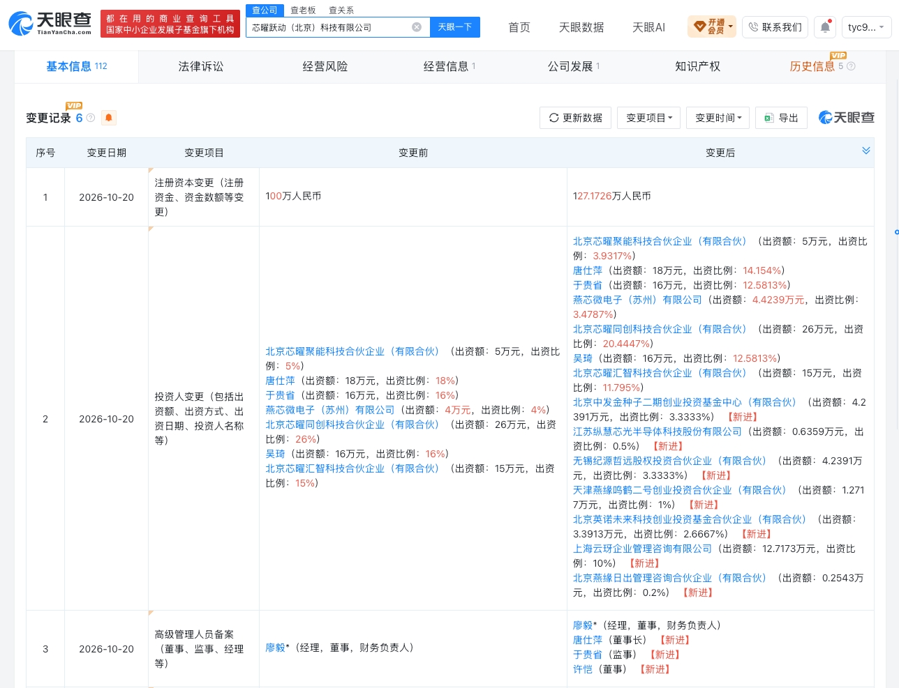This screenshot has height=688, width=899.
Task: Click help icon beside 历史信息 tab
Action: [851, 66]
